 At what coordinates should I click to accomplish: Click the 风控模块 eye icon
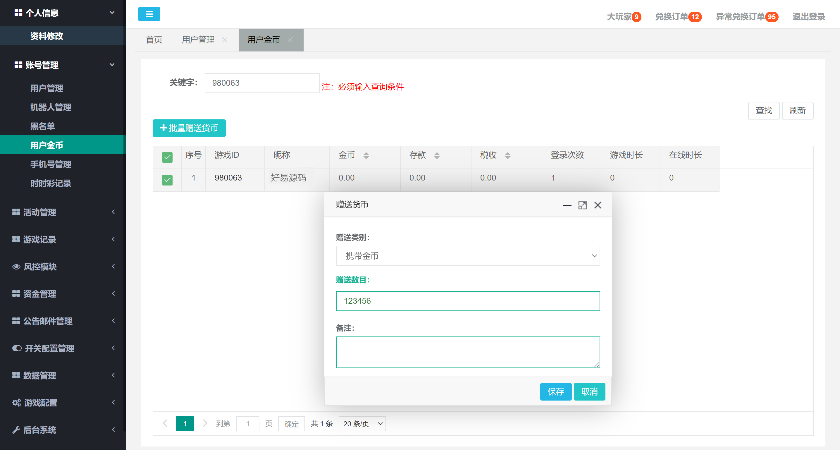click(x=17, y=267)
